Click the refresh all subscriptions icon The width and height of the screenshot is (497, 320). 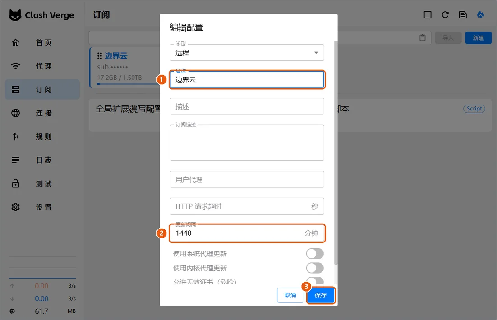tap(445, 15)
